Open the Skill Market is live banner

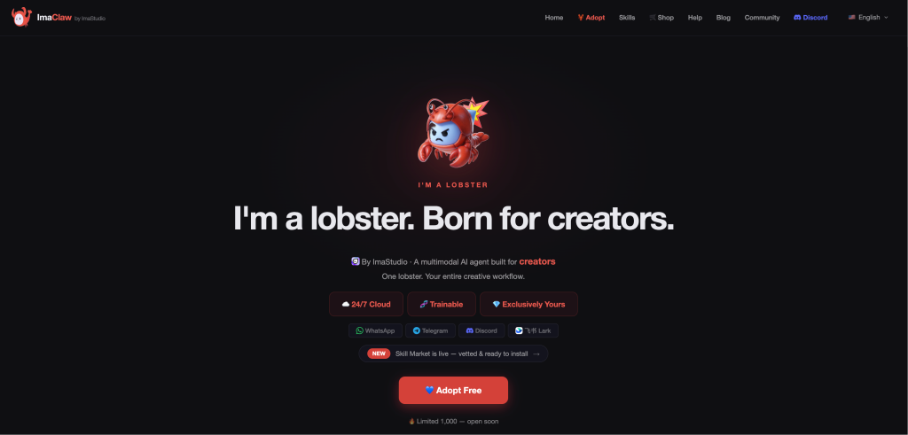pyautogui.click(x=453, y=353)
